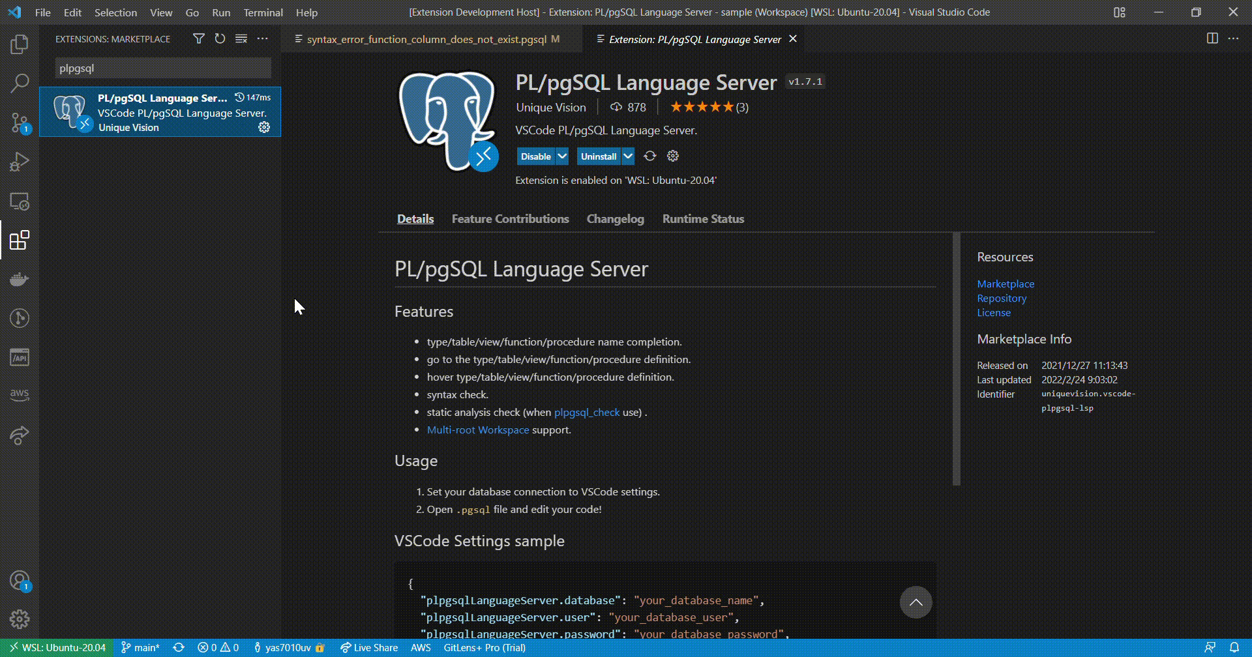This screenshot has width=1252, height=657.
Task: Click the Uninstall button
Action: click(x=599, y=156)
